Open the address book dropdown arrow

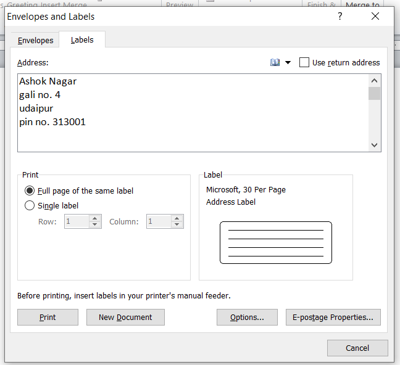[288, 63]
